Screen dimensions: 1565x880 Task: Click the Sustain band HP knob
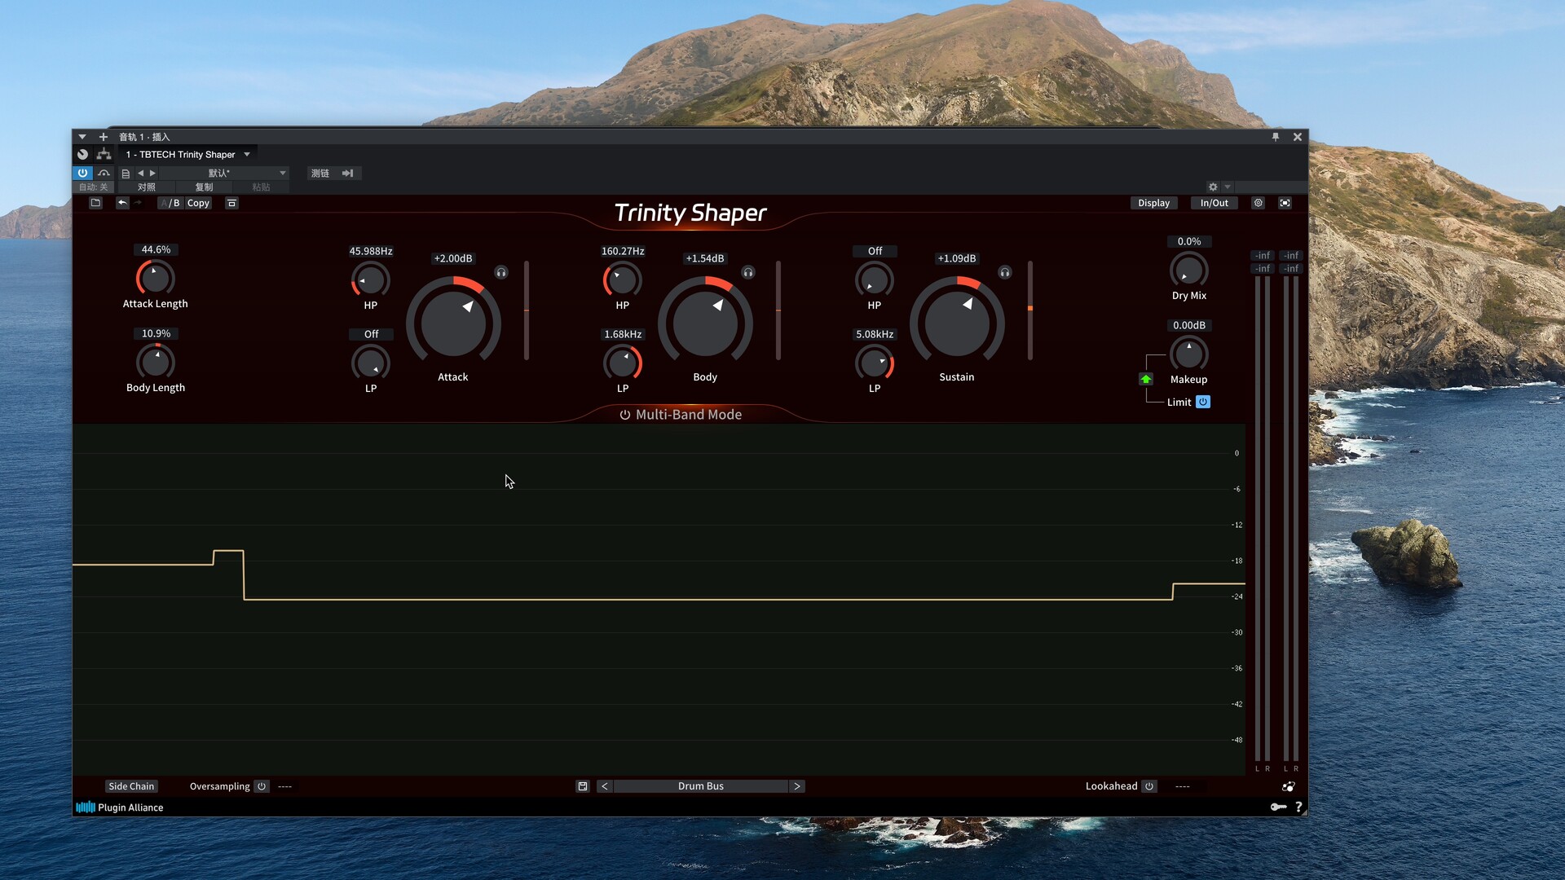pyautogui.click(x=875, y=279)
